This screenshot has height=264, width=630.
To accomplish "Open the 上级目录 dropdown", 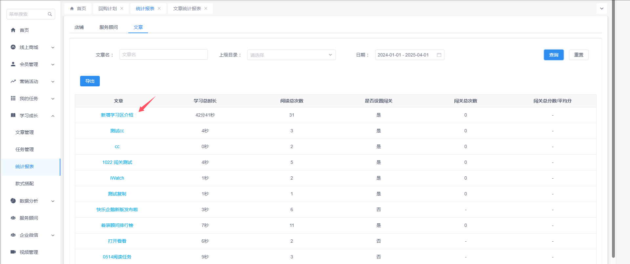I will [291, 55].
